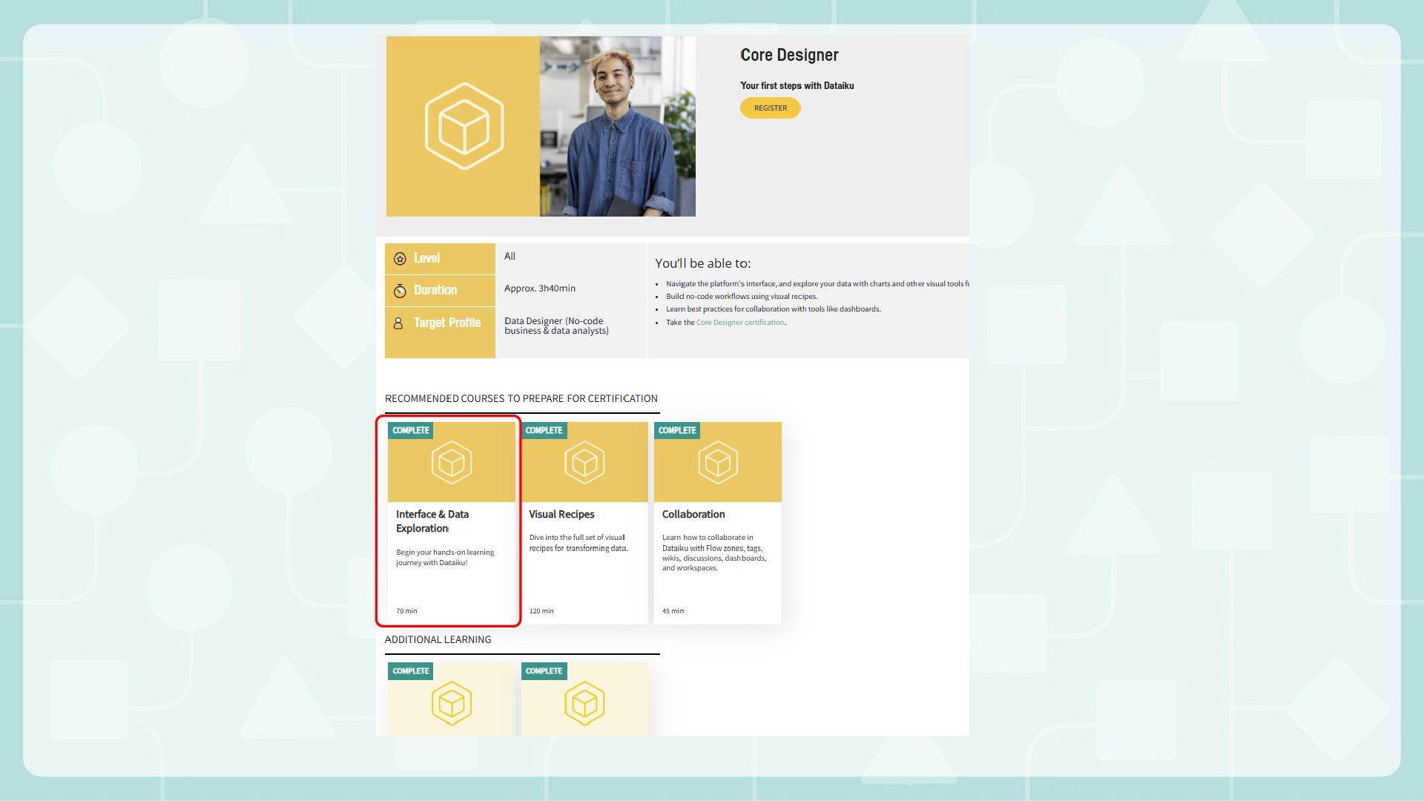Screen dimensions: 1424x801
Task: Open the Visual Recipes course title
Action: pyautogui.click(x=561, y=515)
